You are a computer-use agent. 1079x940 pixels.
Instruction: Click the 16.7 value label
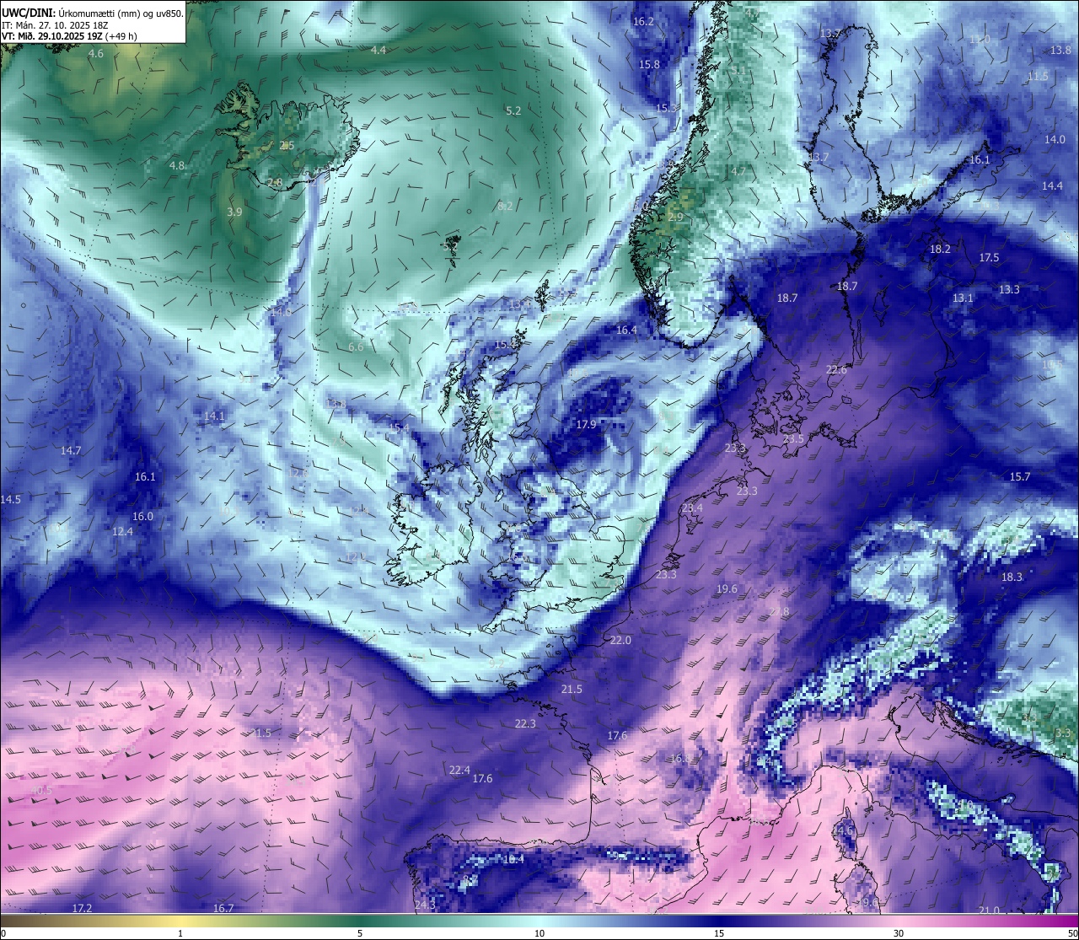click(x=223, y=909)
